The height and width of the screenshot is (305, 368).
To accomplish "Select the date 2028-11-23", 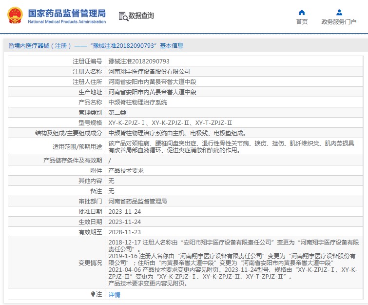I will pyautogui.click(x=125, y=232).
